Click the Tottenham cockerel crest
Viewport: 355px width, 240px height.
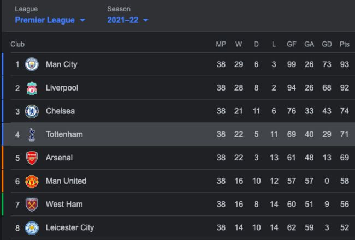[x=32, y=134]
